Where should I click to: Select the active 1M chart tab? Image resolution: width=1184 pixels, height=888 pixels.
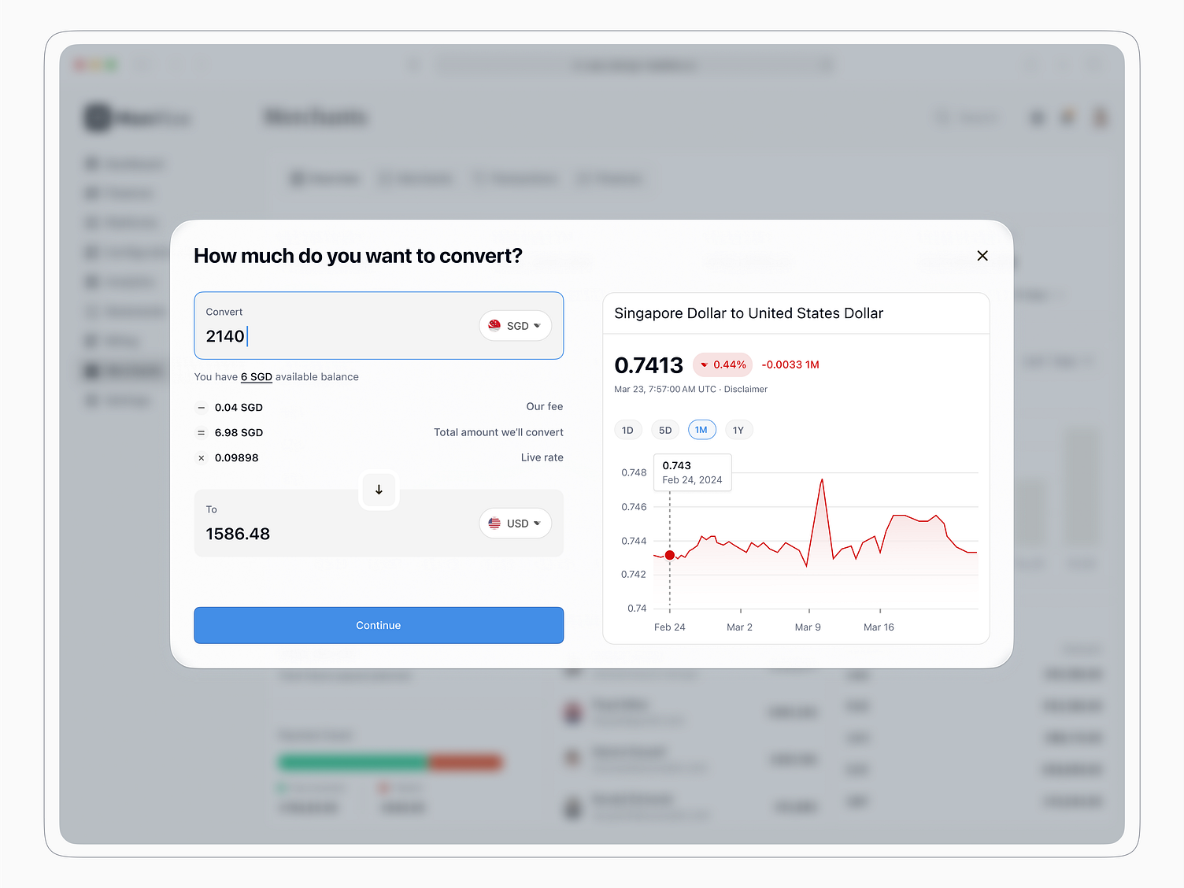click(701, 430)
